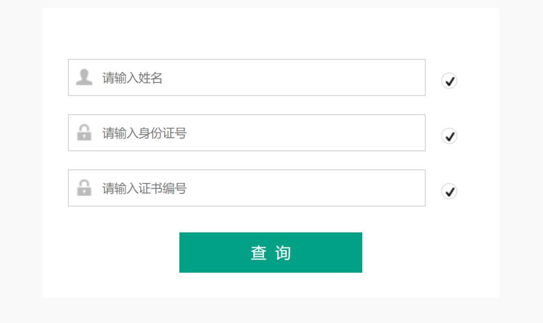The image size is (543, 323).
Task: Click the 请输入证书编号 placeholder text
Action: tap(144, 188)
